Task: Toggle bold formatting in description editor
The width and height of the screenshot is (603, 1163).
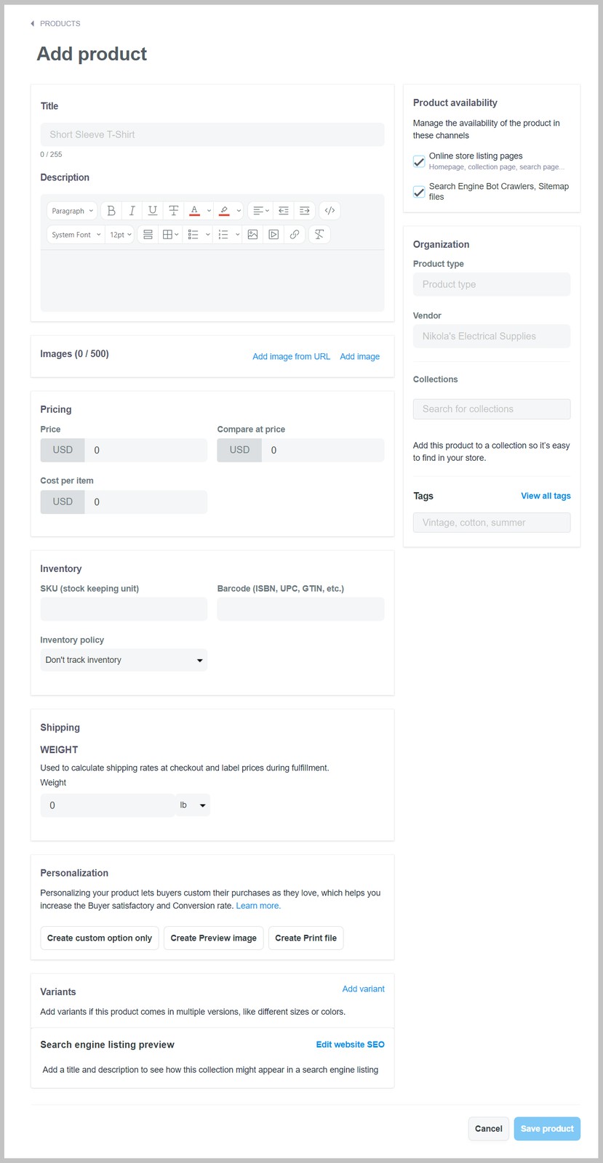Action: pos(111,211)
